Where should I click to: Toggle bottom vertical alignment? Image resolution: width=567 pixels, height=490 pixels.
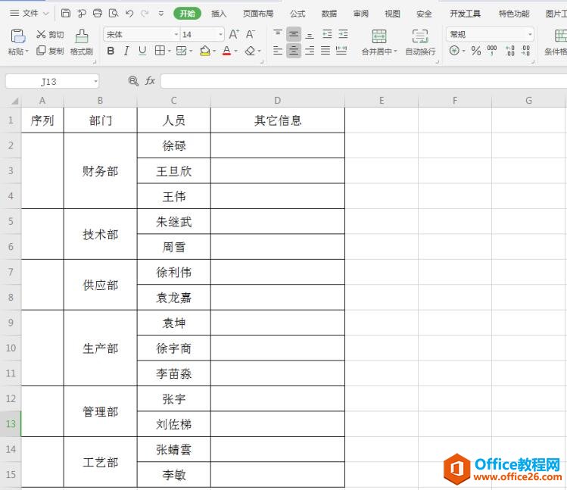click(310, 35)
